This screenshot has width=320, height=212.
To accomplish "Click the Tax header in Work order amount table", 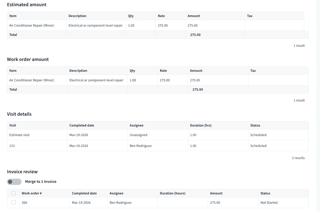I will pyautogui.click(x=253, y=70).
